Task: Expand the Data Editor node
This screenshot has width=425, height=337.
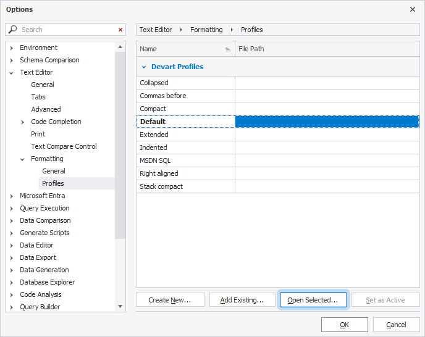Action: [x=11, y=246]
